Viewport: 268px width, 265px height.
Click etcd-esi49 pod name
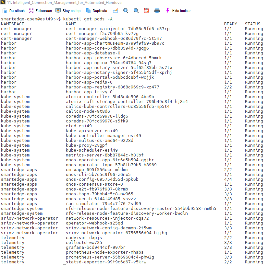coord(79,126)
